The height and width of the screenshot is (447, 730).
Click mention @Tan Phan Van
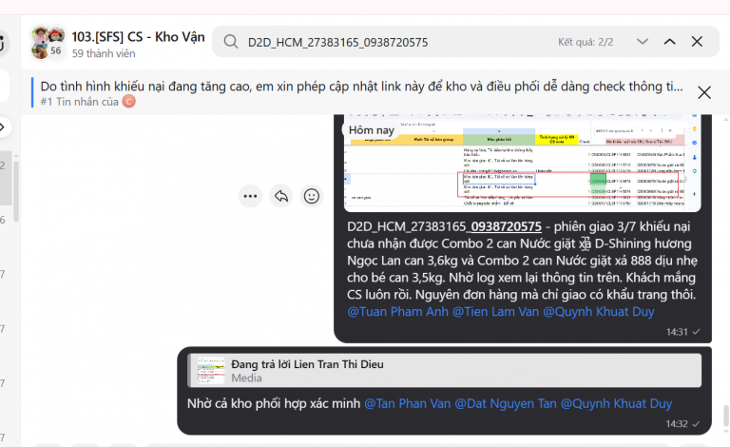coord(408,403)
